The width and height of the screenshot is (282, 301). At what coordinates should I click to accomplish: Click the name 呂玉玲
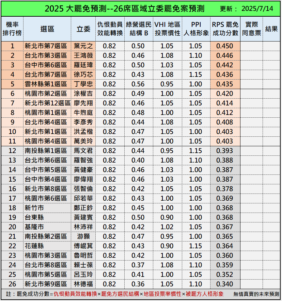pyautogui.click(x=83, y=274)
